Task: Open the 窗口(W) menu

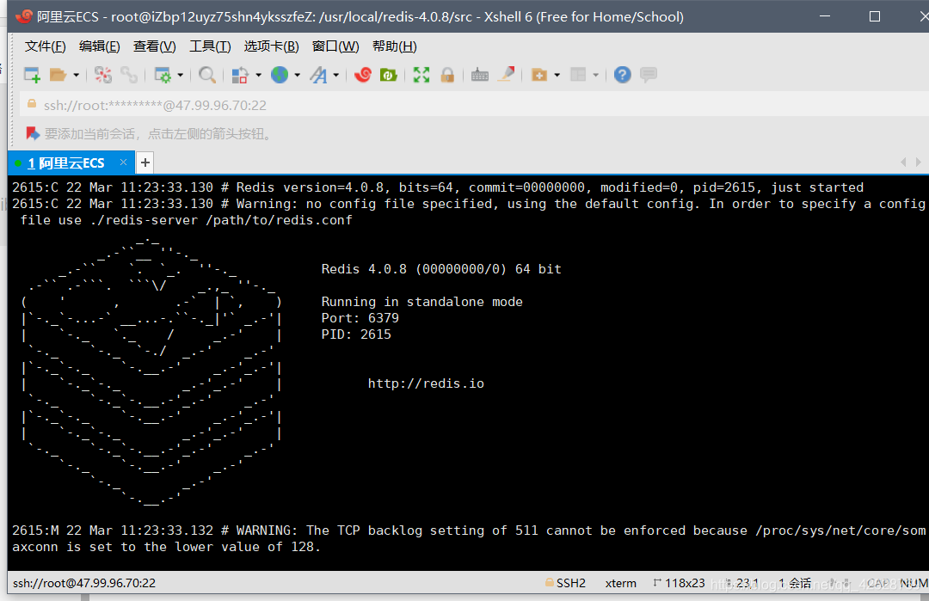Action: (x=336, y=46)
